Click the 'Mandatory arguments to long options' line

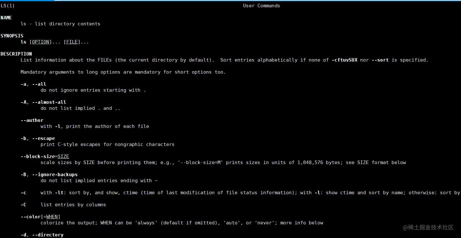(x=123, y=72)
